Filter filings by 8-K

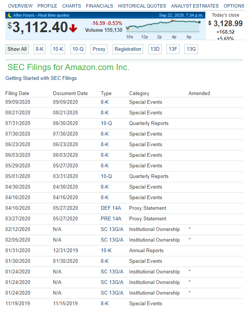pos(40,49)
